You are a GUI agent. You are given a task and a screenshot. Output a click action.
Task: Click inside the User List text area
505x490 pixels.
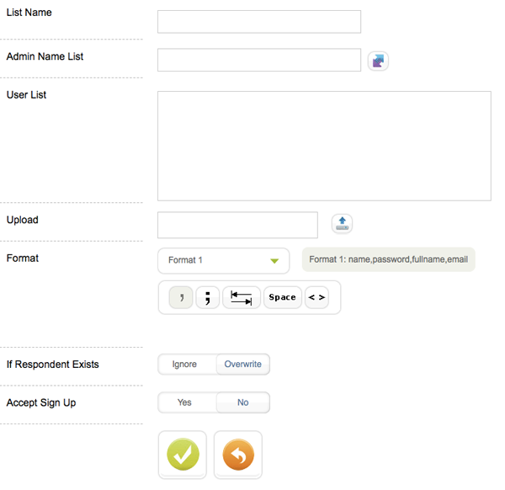(324, 146)
